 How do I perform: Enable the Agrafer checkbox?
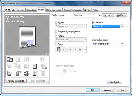[x=56, y=22]
